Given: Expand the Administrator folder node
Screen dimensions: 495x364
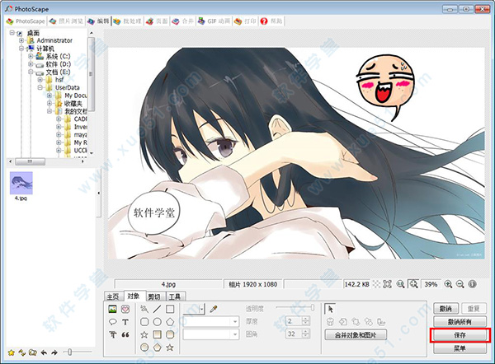Looking at the screenshot, I should 21,40.
